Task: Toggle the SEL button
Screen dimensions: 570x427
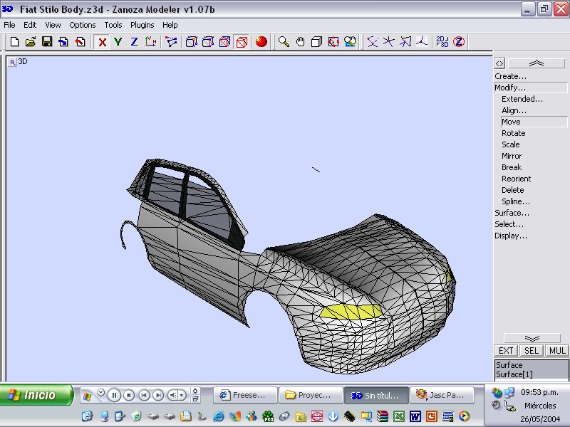Action: click(531, 351)
